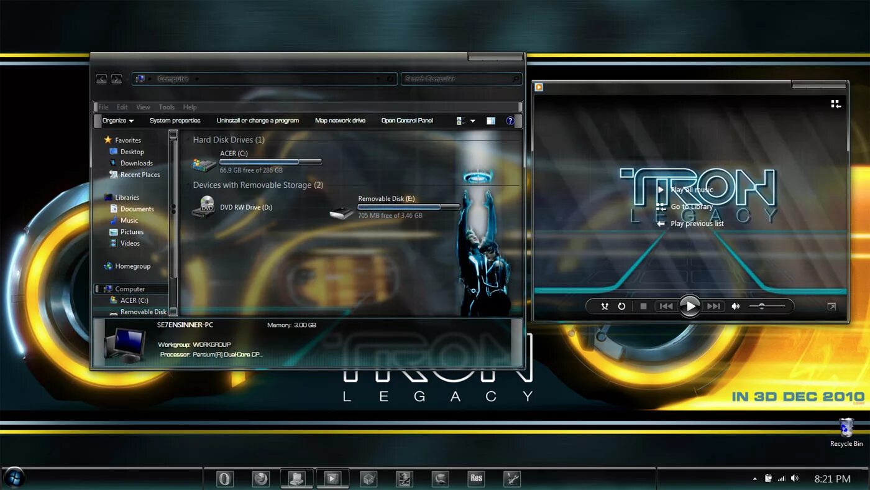Screen dimensions: 870x490
Task: Click Uninstall or change a program
Action: click(x=257, y=121)
